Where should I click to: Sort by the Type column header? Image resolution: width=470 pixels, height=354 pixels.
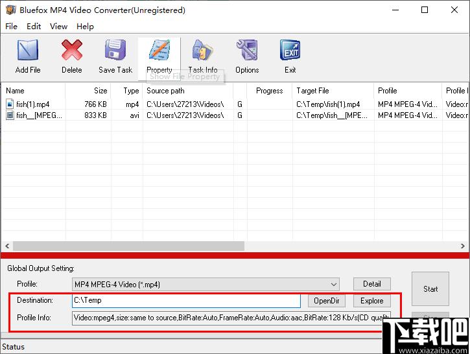click(127, 91)
